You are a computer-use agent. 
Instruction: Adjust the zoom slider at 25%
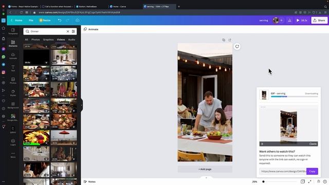click(264, 181)
